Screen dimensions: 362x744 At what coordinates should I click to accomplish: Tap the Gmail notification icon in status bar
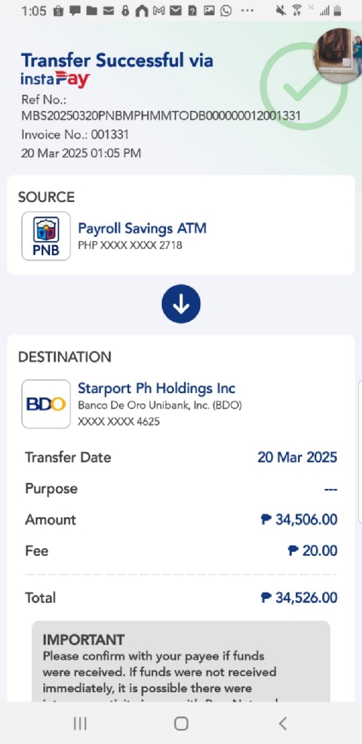pos(159,10)
